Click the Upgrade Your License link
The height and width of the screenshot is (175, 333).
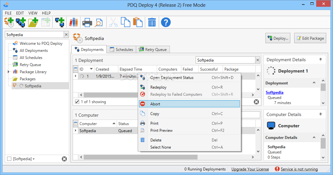click(250, 169)
